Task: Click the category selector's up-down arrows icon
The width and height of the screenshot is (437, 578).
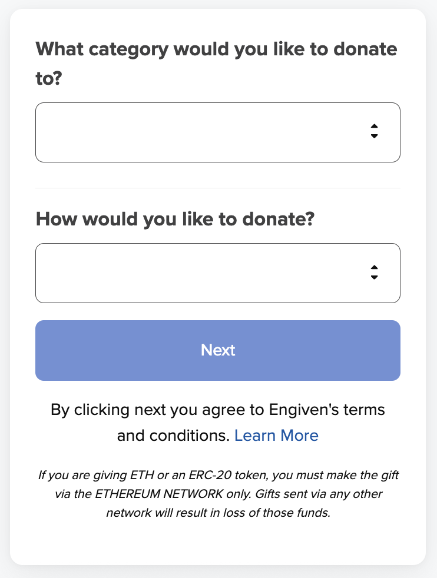Action: [374, 131]
